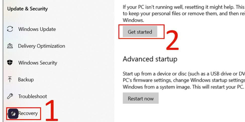Click the dark overlay icon beside Recovery
Viewport: 245px width, 122px height.
pos(13,114)
